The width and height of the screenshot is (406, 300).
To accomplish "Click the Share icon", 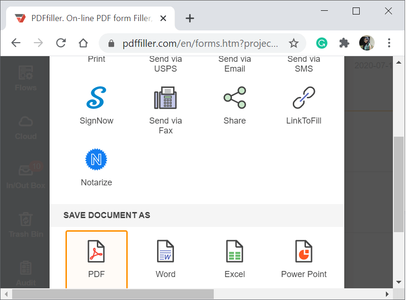I will pyautogui.click(x=235, y=98).
